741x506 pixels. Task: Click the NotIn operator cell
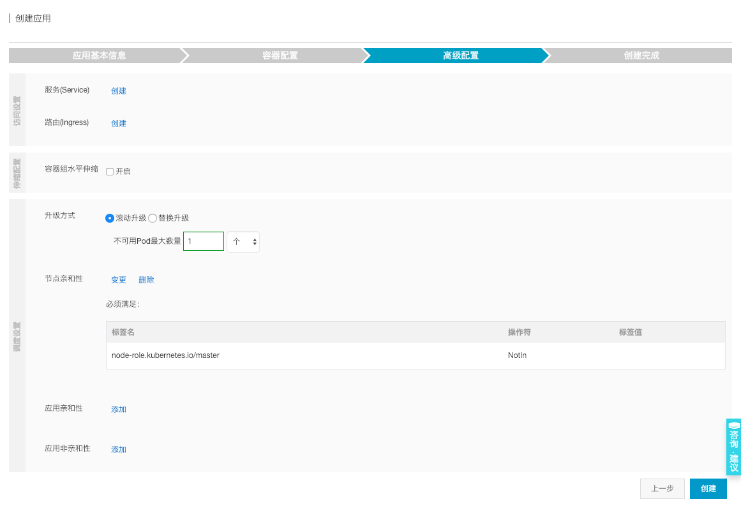click(517, 355)
